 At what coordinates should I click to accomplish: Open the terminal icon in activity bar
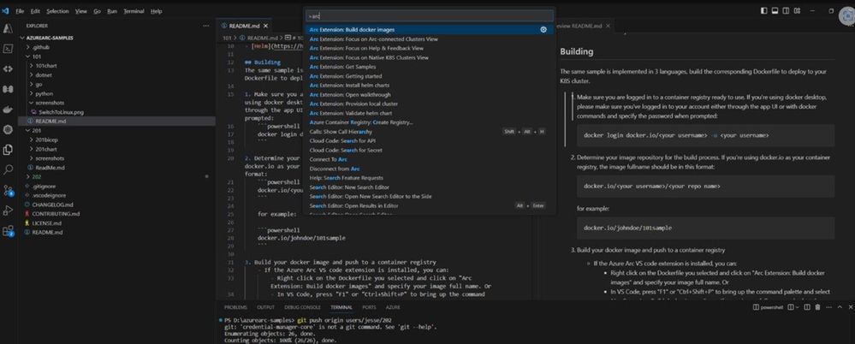9,49
